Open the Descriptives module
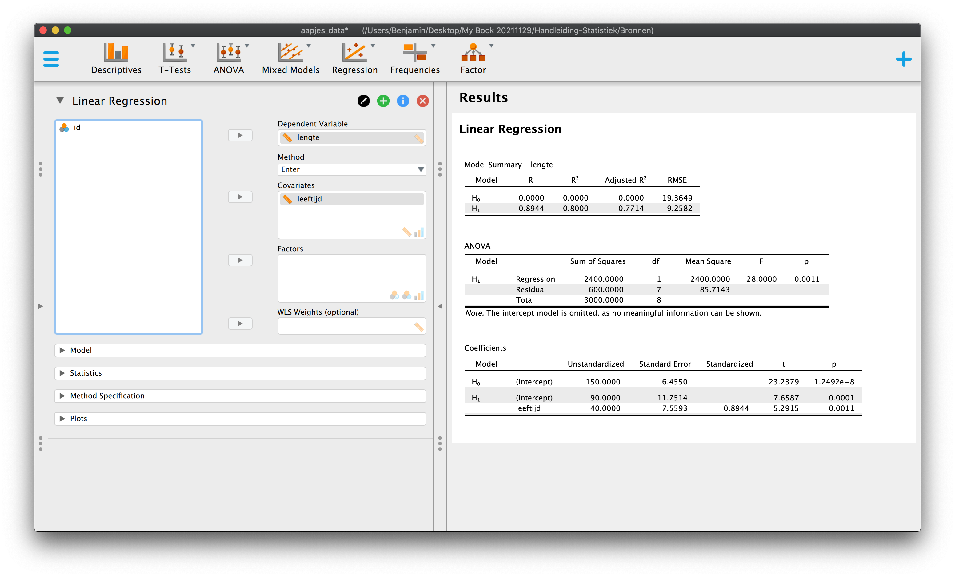The width and height of the screenshot is (955, 577). click(116, 58)
